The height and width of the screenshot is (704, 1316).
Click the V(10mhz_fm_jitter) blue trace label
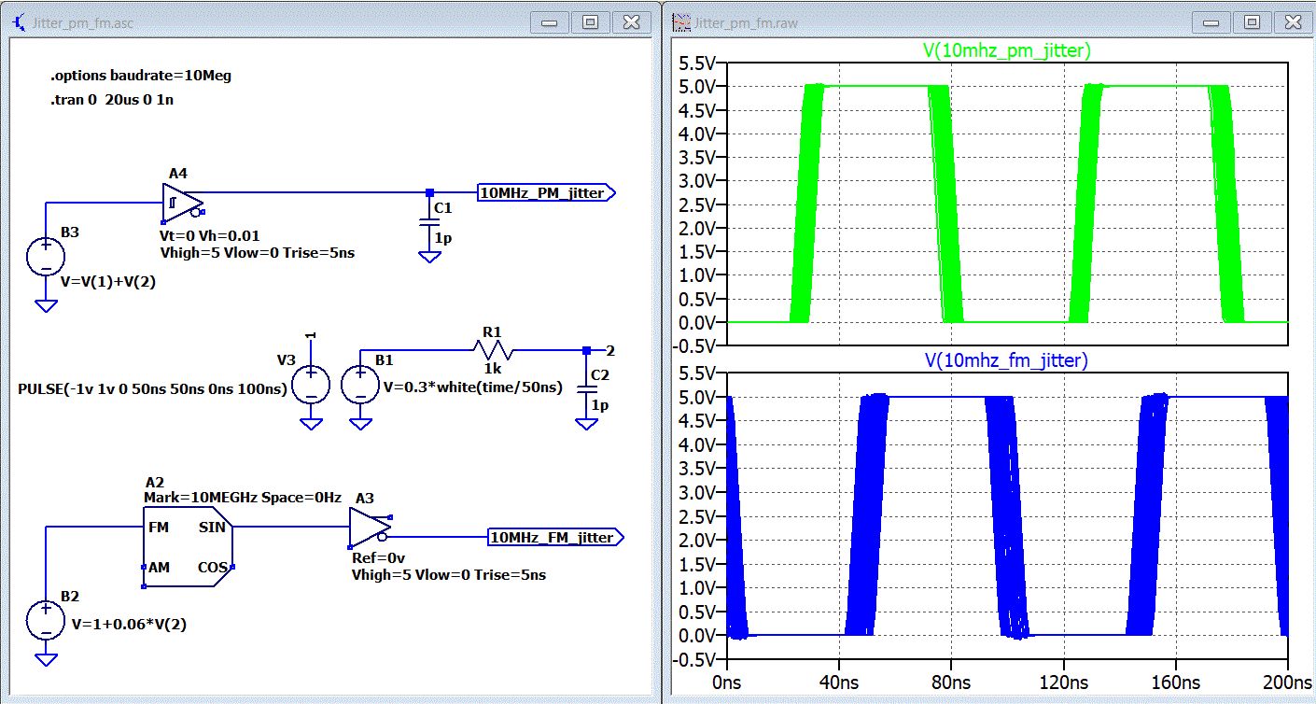[x=1006, y=359]
